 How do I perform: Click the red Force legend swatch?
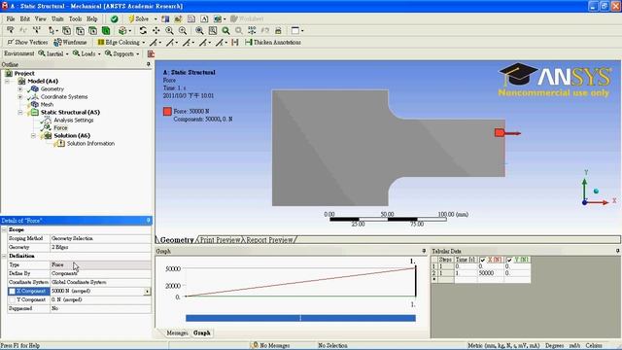point(167,112)
